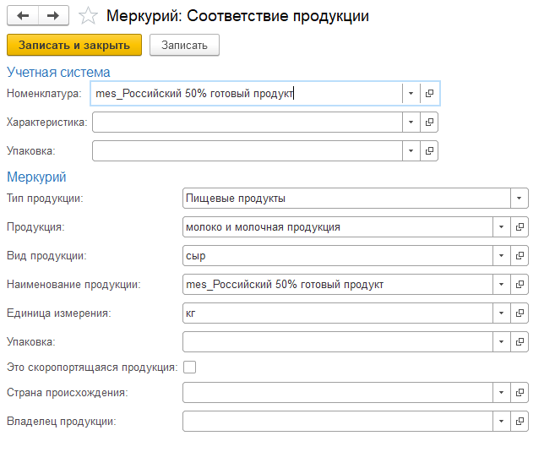Click the Меркурий Упаковка input field
555x463 pixels.
pos(336,342)
